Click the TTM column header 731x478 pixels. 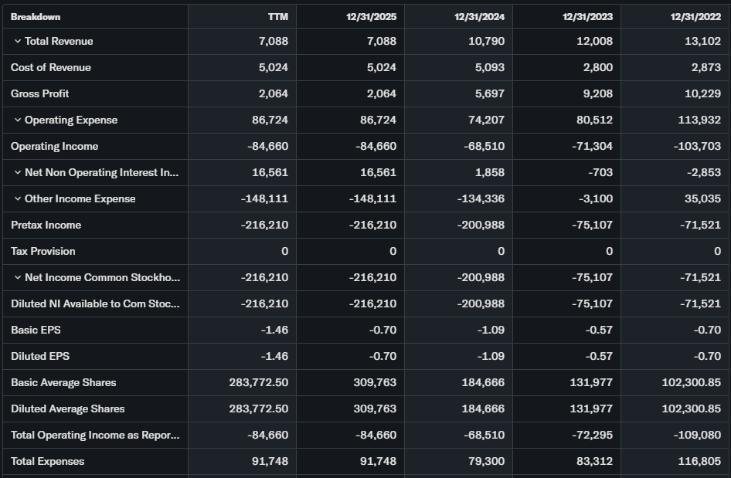coord(277,16)
